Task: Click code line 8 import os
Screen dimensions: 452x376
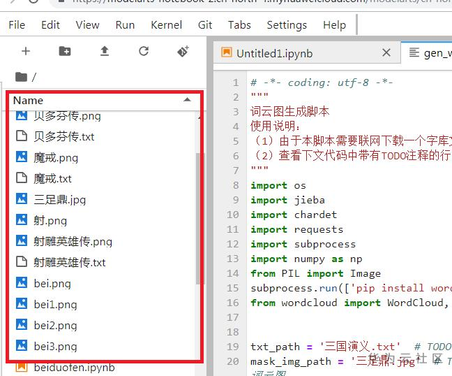Action: click(x=278, y=185)
